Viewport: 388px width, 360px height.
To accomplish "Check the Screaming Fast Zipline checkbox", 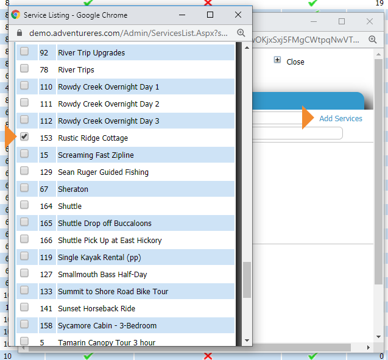I will tap(24, 154).
